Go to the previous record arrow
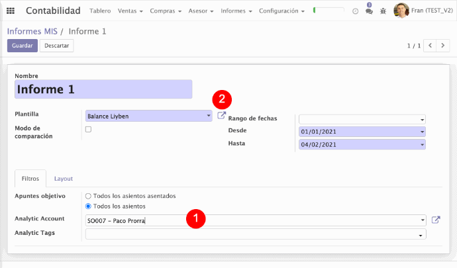Viewport: 457px width, 268px height. 431,46
